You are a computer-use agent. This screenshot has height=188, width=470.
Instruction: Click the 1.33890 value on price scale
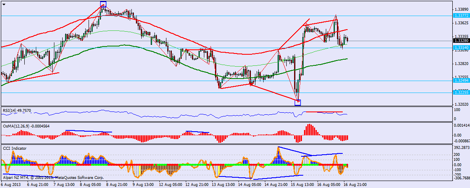coord(462,9)
